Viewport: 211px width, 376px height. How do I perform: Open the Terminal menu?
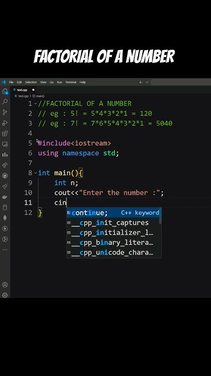pyautogui.click(x=70, y=82)
